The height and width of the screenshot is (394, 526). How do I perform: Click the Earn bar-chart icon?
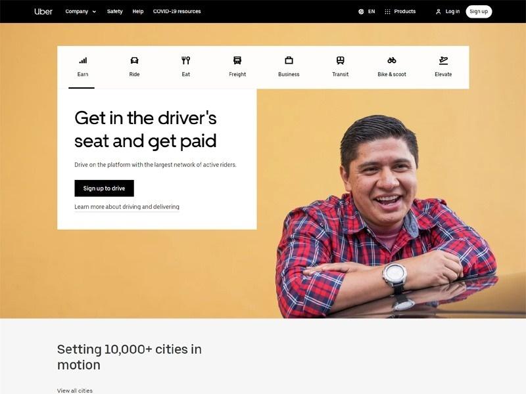pos(83,60)
